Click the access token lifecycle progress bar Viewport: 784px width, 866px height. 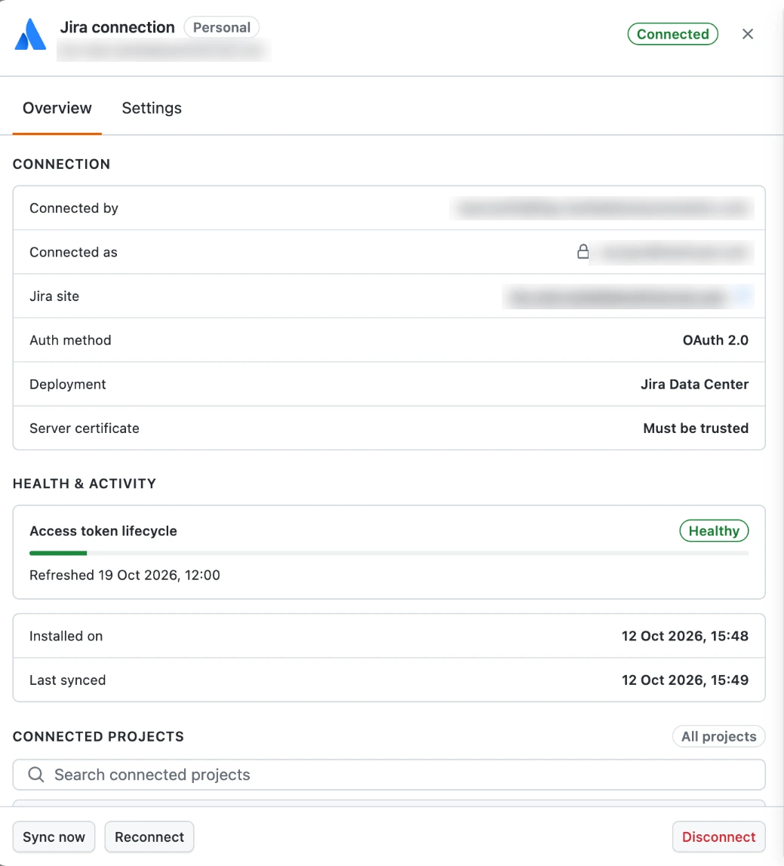click(x=389, y=553)
